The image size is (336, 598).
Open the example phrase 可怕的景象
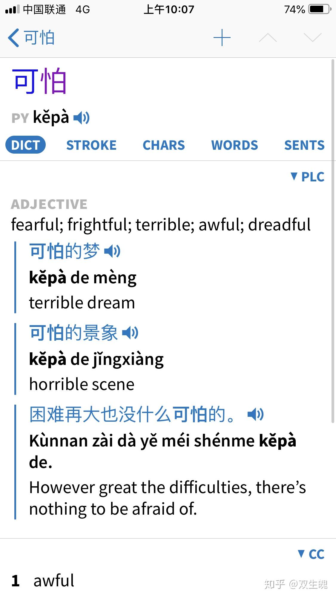(73, 333)
